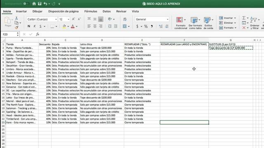Click the Insertar cells button
264x148 pixels.
(227, 18)
